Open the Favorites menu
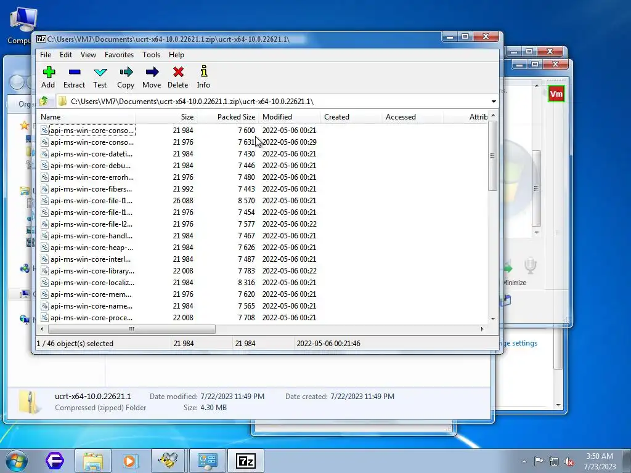 tap(119, 55)
